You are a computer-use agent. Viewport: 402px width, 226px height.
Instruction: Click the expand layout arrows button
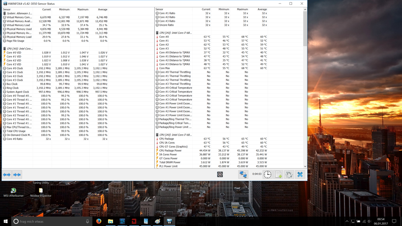(7, 175)
